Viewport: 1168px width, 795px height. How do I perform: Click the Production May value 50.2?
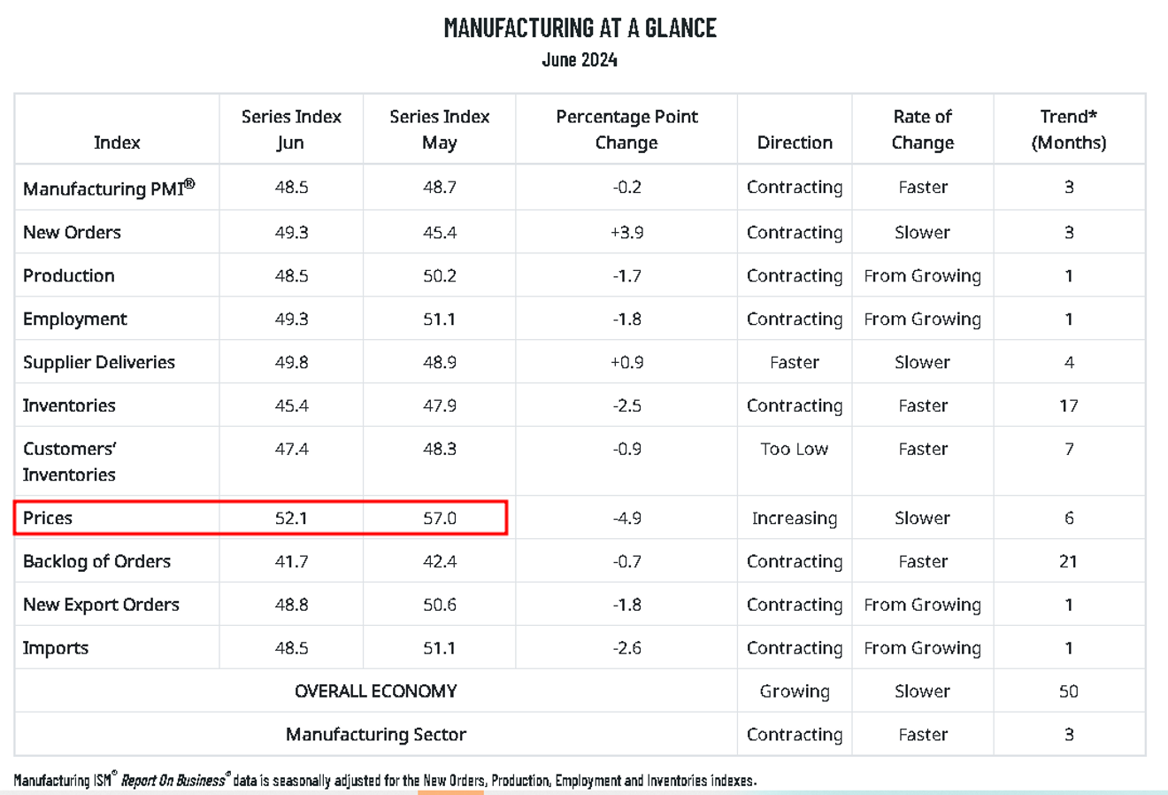[439, 275]
